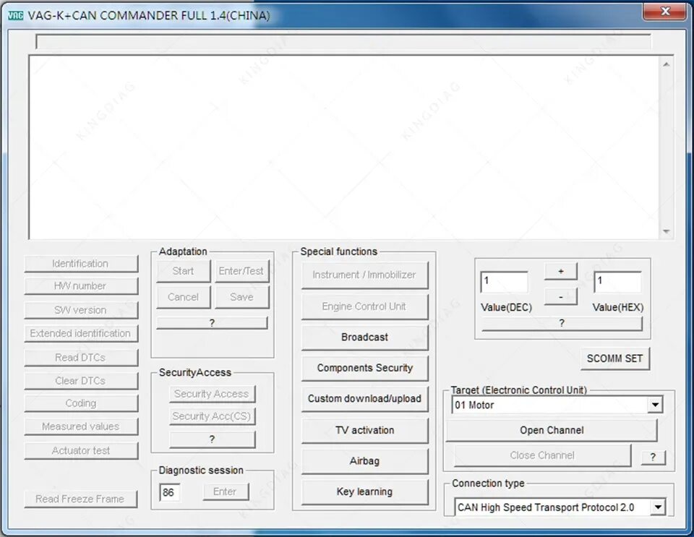The height and width of the screenshot is (537, 694).
Task: Open Components Security
Action: pos(364,368)
